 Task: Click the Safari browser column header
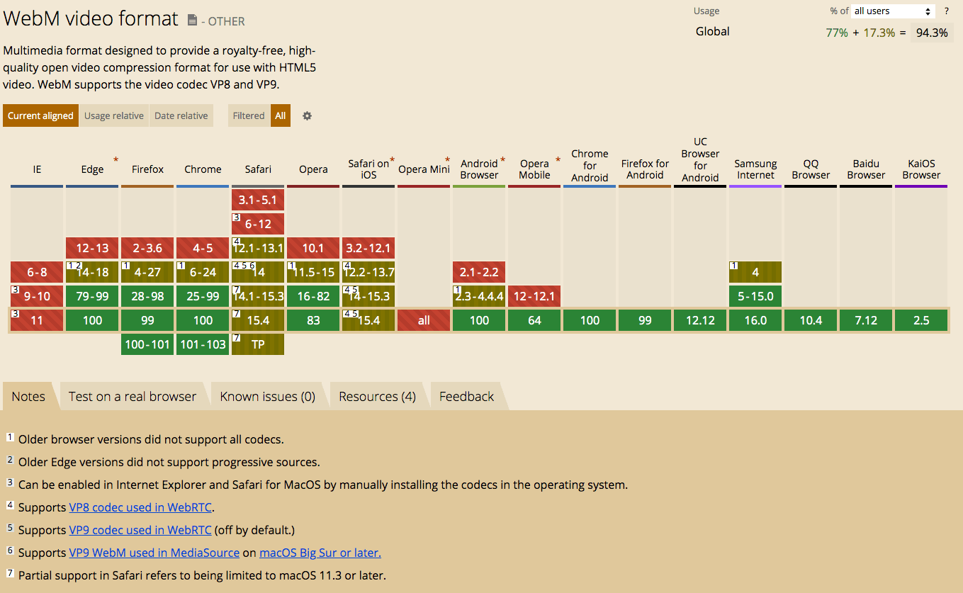258,169
